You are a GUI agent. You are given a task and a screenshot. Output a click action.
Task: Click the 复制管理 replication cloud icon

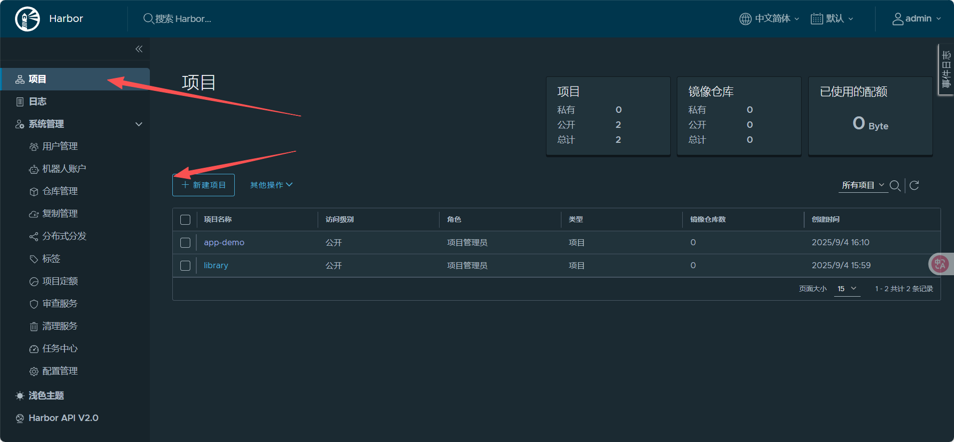point(33,214)
